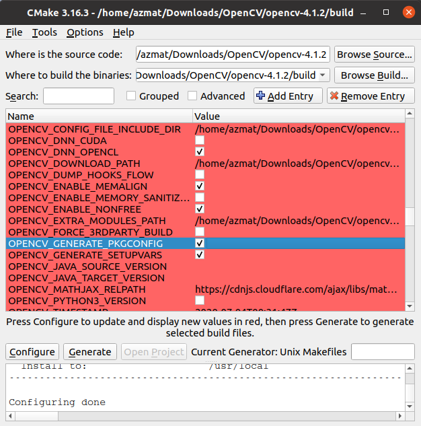Enable the Grouped checkbox
This screenshot has width=421, height=426.
tap(131, 96)
